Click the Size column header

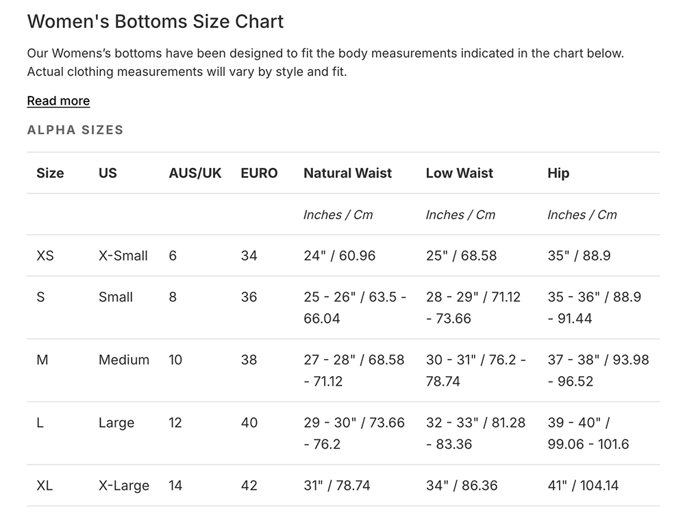click(50, 173)
